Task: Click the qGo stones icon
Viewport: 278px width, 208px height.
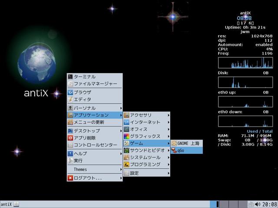Action: tap(174, 150)
